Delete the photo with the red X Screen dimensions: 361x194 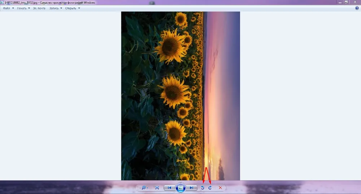coord(220,188)
